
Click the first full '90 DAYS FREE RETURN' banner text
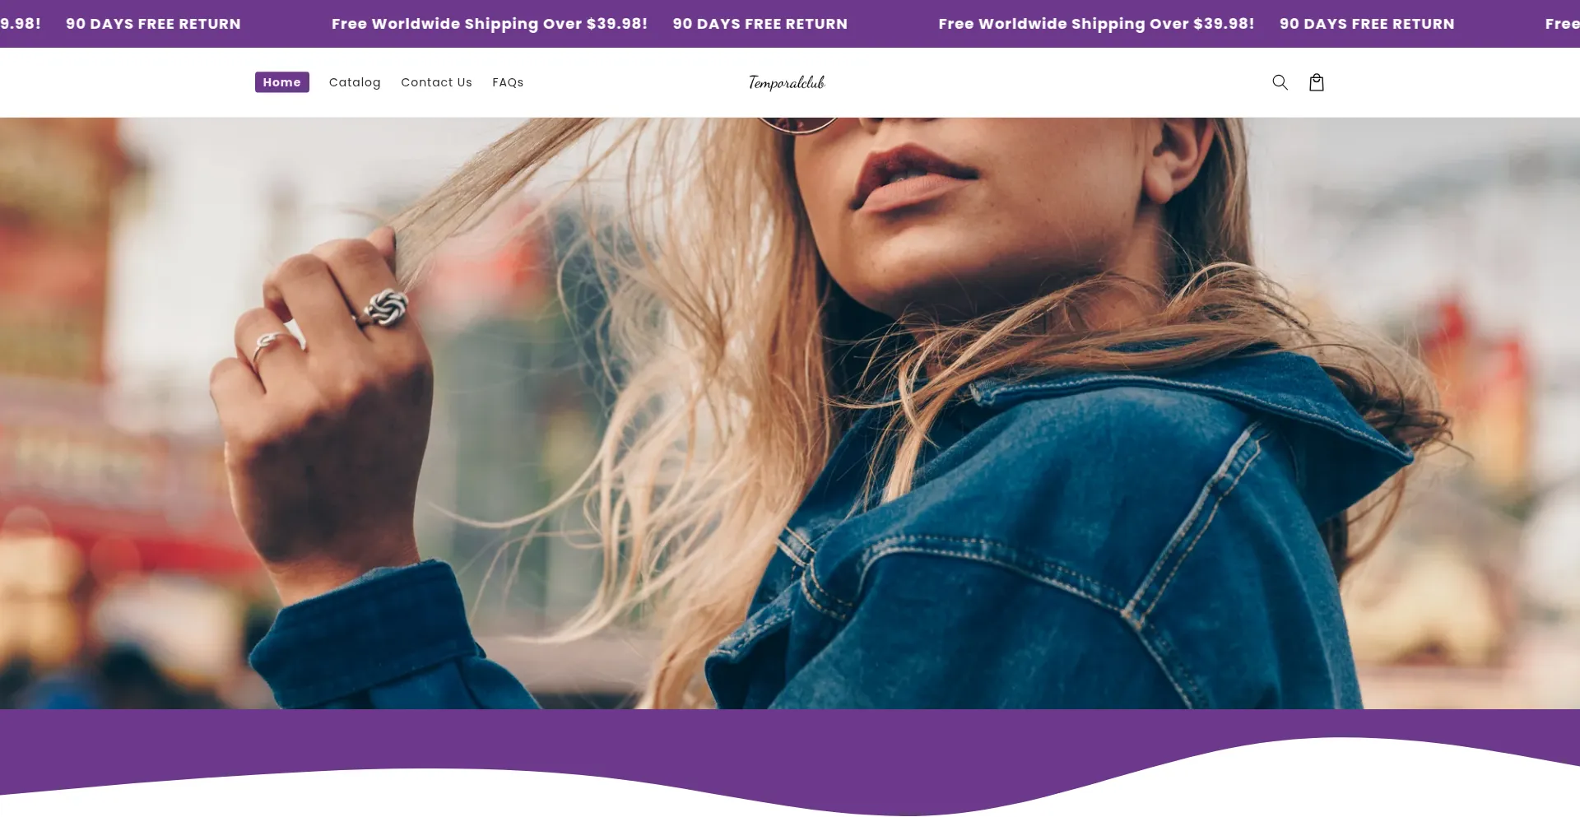[153, 24]
